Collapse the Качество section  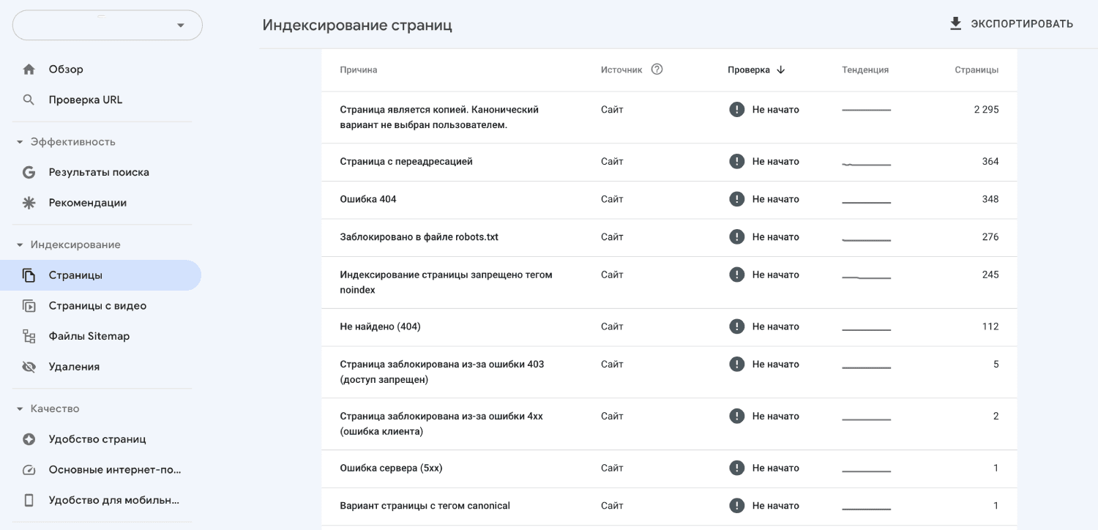point(20,409)
